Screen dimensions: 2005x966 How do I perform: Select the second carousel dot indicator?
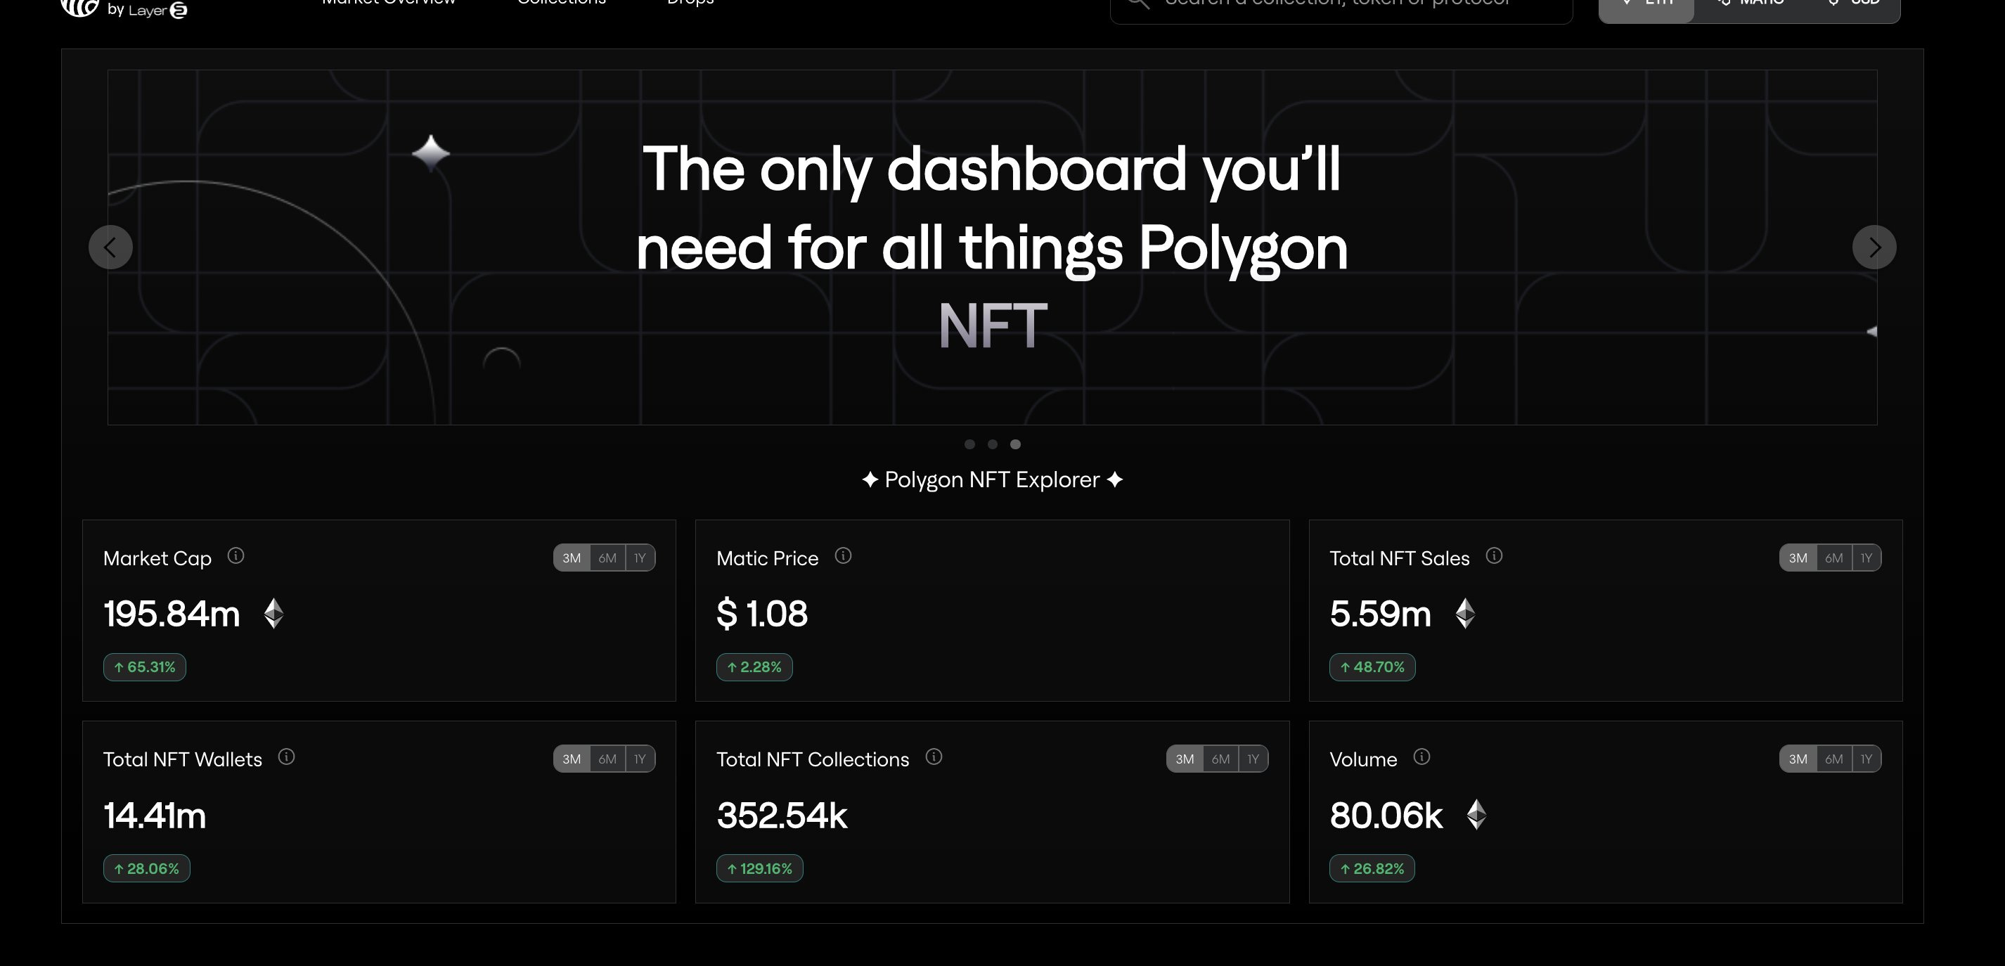[993, 444]
